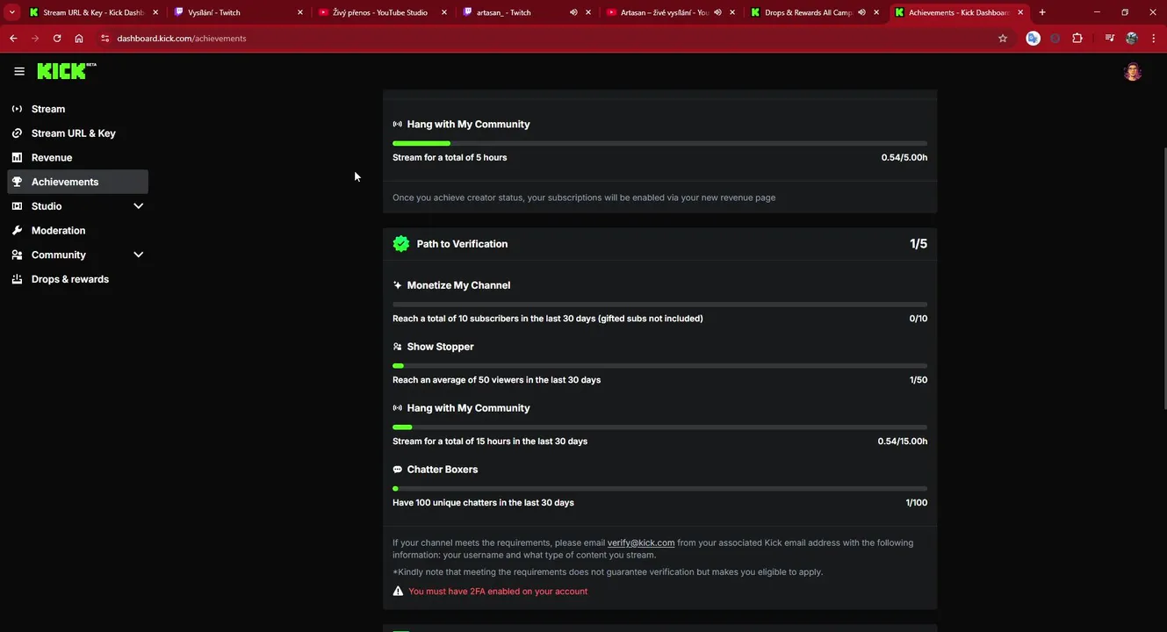Switch to Živý přenos YouTube Studio tab
The width and height of the screenshot is (1167, 632).
[x=379, y=12]
